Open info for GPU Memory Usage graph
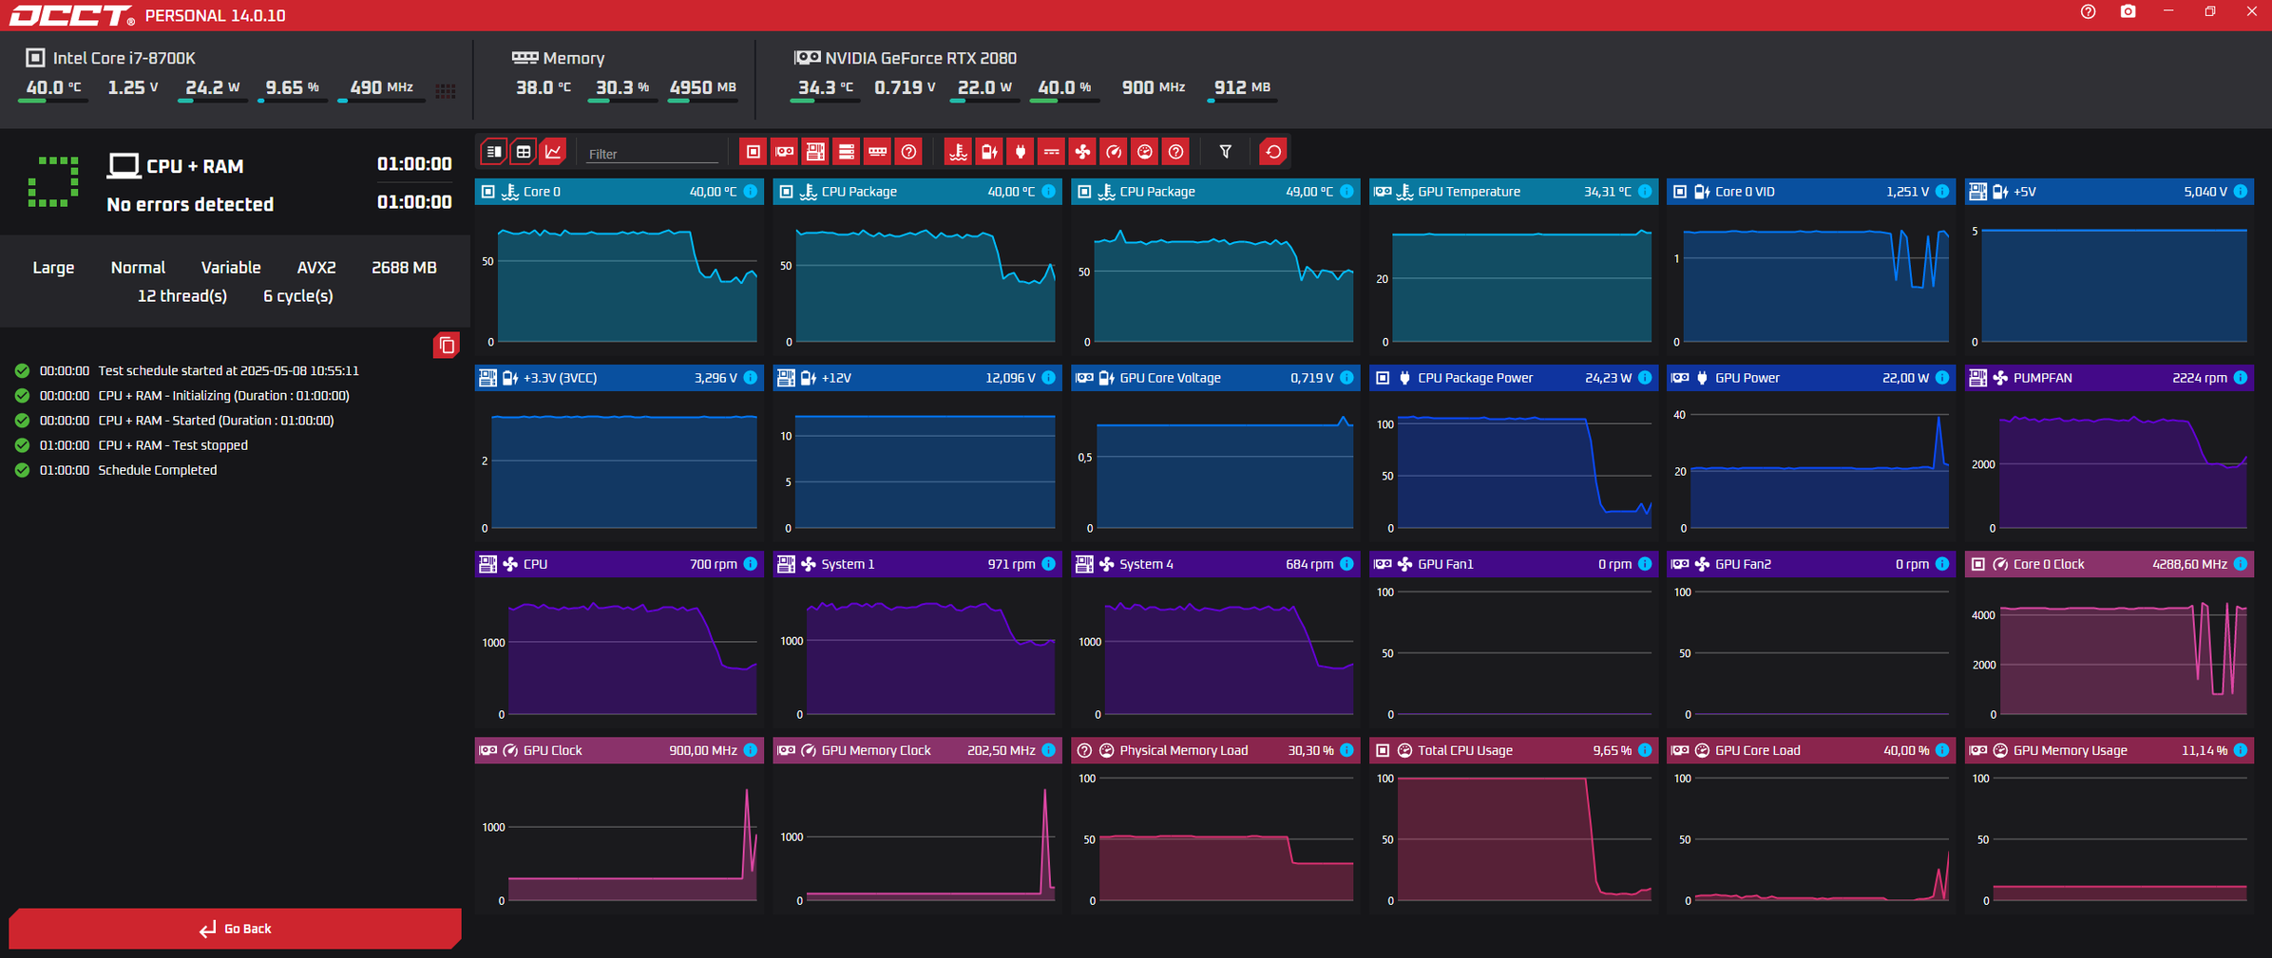The image size is (2272, 958). 2241,750
